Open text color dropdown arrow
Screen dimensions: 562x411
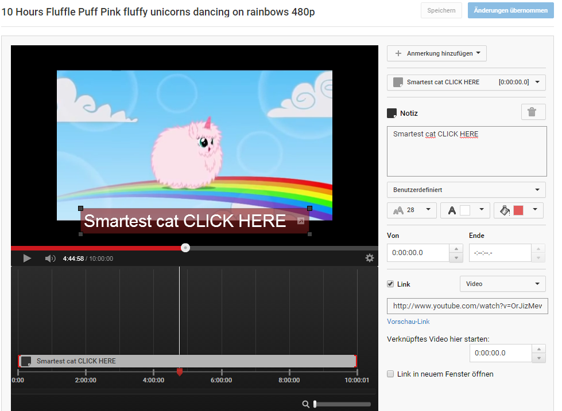tap(482, 209)
